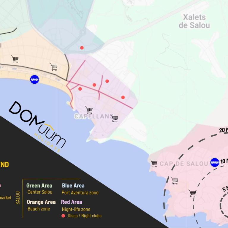This screenshot has height=228, width=228.
Task: Click the CAP DE SALOU label
Action: pyautogui.click(x=184, y=164)
